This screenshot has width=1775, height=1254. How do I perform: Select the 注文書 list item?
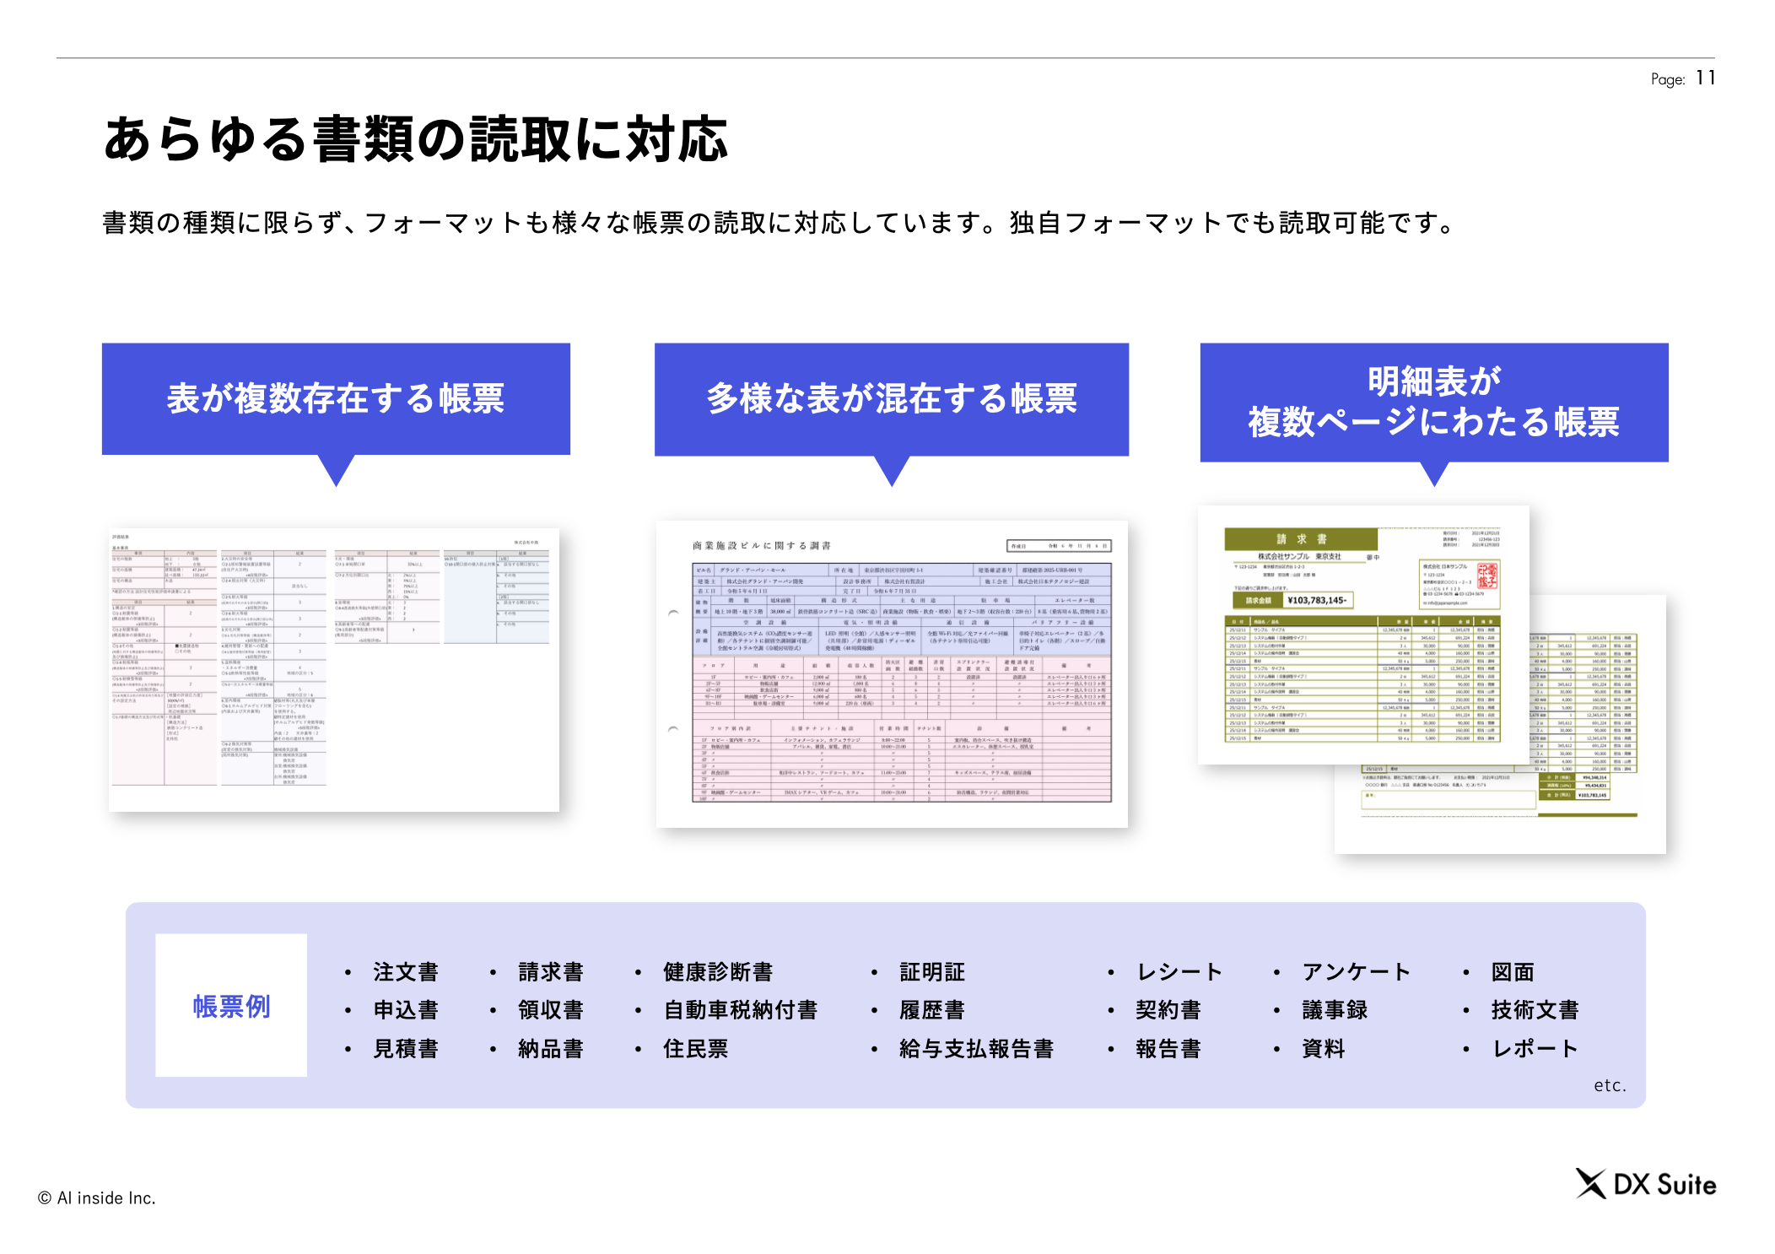406,972
